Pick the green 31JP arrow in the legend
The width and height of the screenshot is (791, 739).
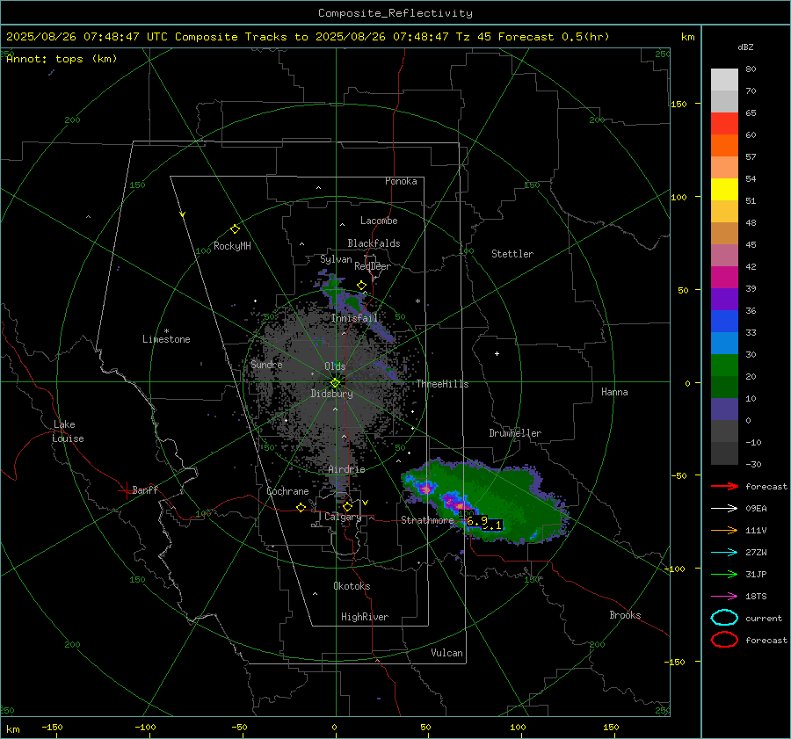[x=724, y=574]
